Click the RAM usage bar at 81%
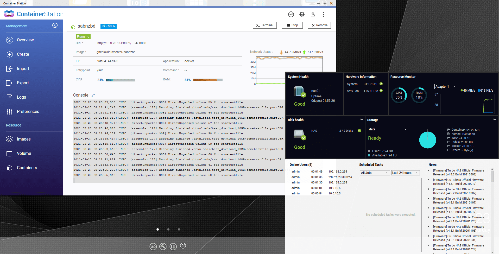 tap(208, 80)
